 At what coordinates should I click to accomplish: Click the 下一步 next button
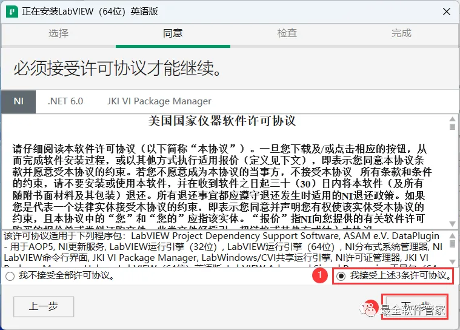click(415, 307)
